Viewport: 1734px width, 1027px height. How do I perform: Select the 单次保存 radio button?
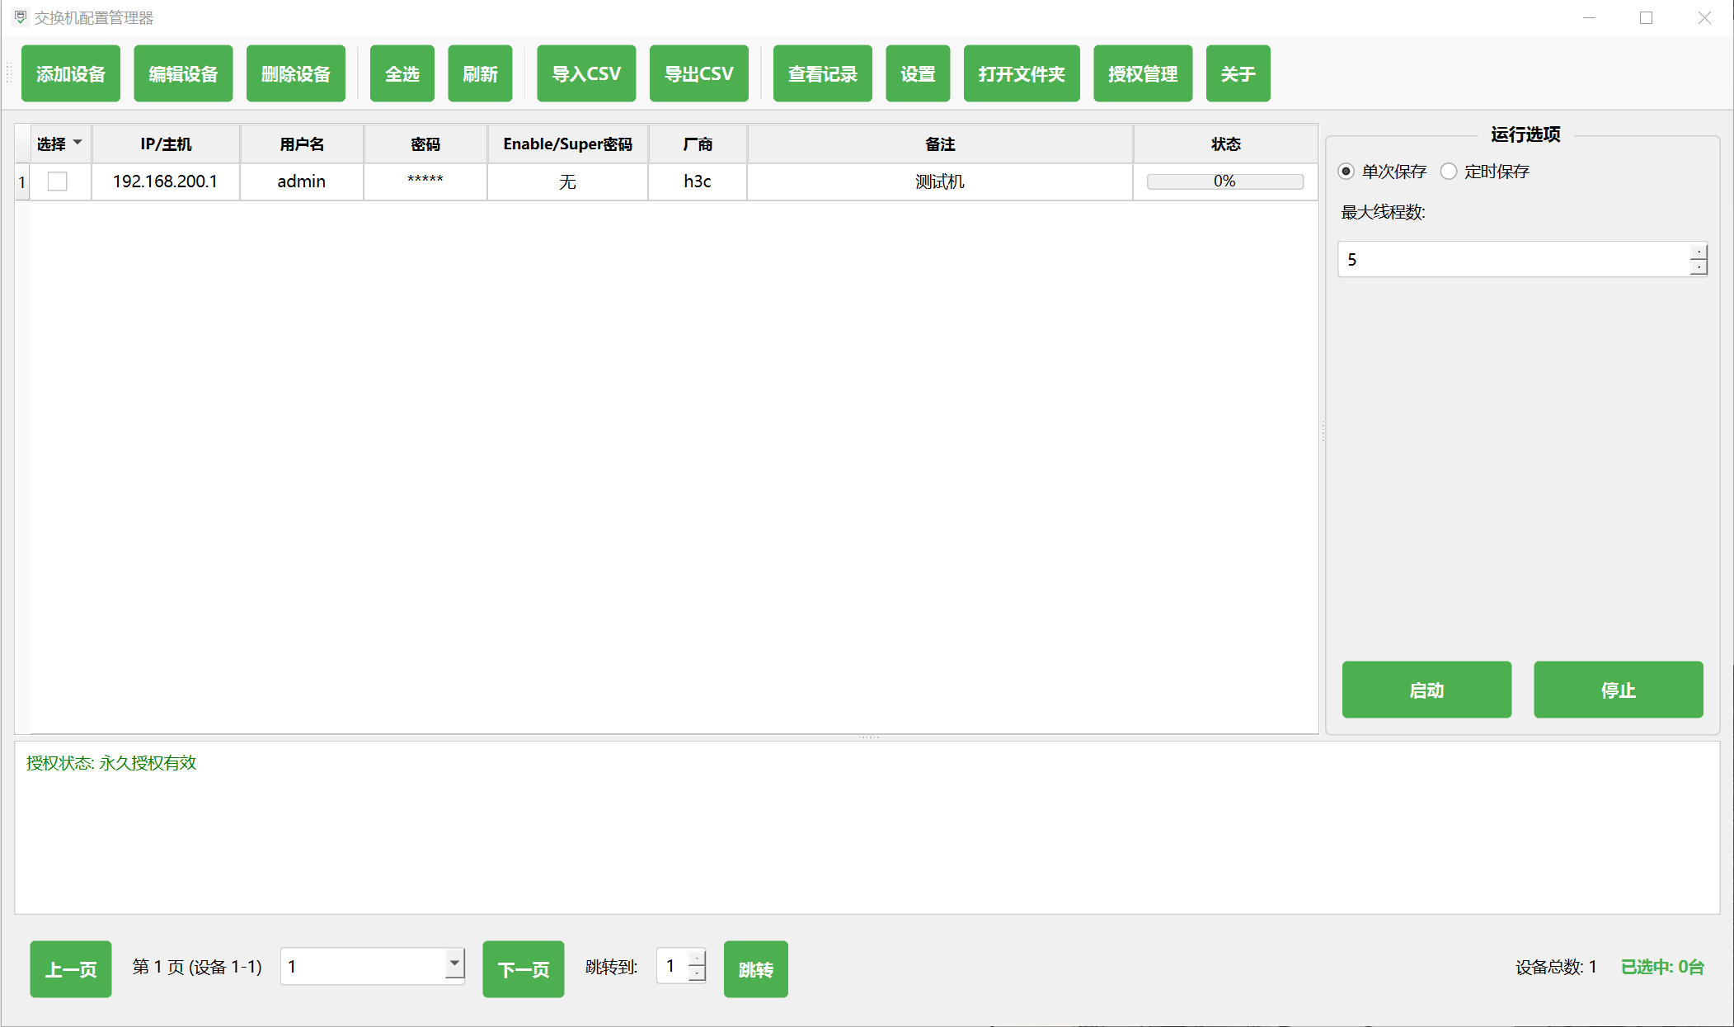tap(1346, 172)
